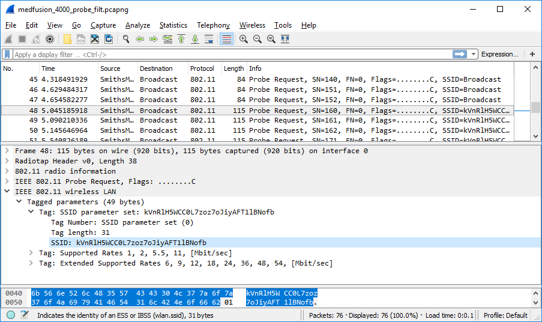The width and height of the screenshot is (542, 322).
Task: Open the Tools menu
Action: click(x=283, y=25)
